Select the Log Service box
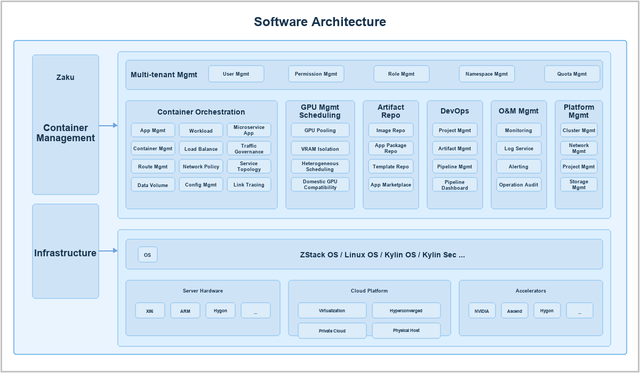This screenshot has height=373, width=640. click(519, 149)
